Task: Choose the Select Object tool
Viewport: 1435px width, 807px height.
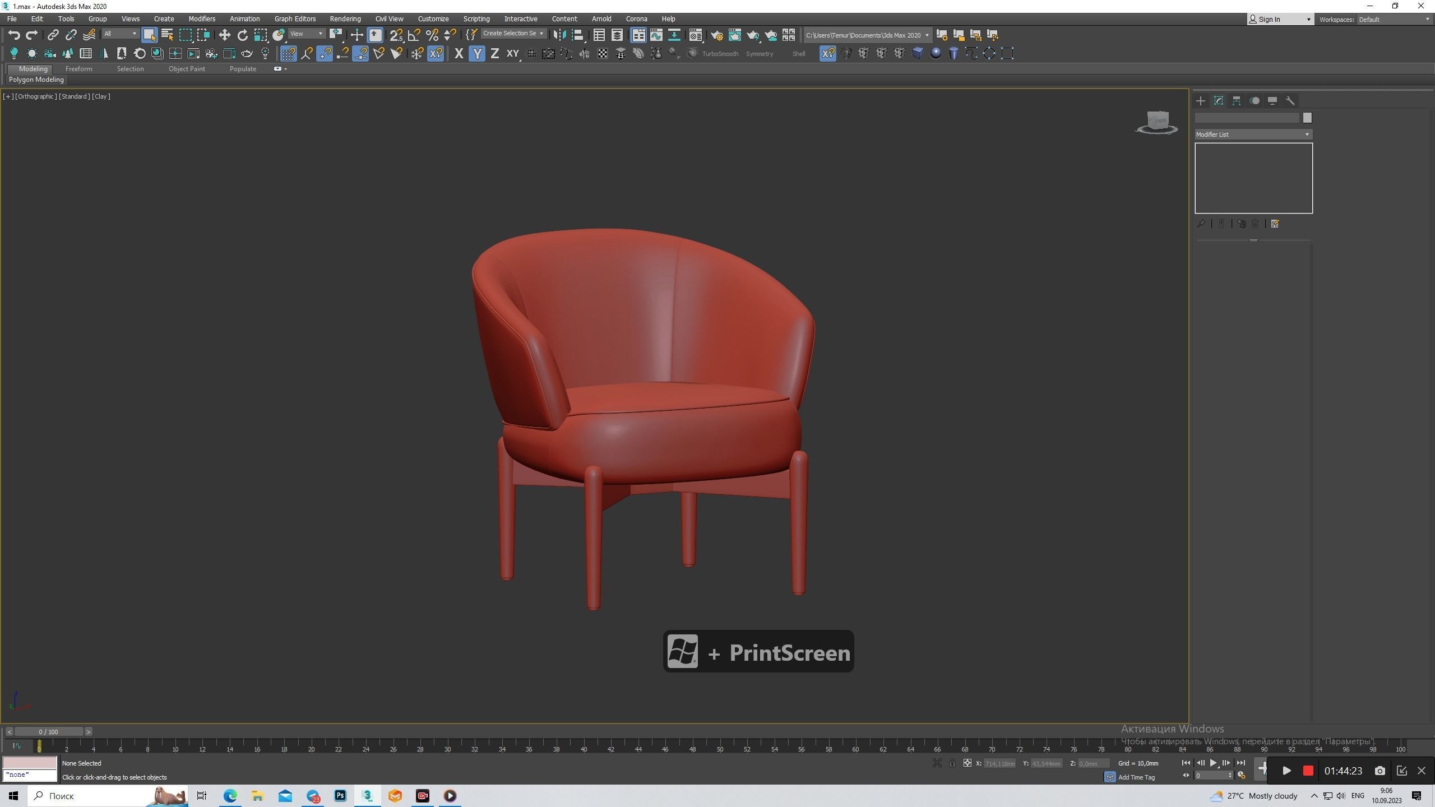Action: tap(149, 35)
